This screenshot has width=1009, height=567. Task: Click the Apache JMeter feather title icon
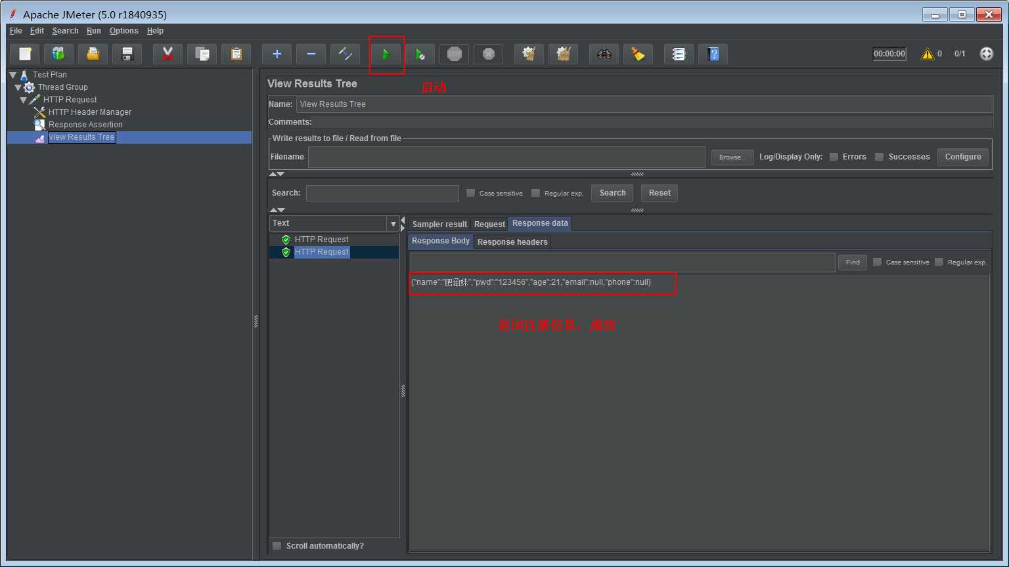(12, 14)
